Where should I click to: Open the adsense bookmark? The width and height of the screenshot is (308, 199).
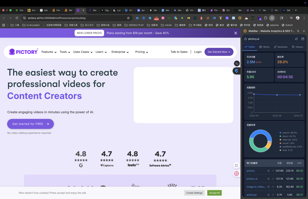(272, 25)
